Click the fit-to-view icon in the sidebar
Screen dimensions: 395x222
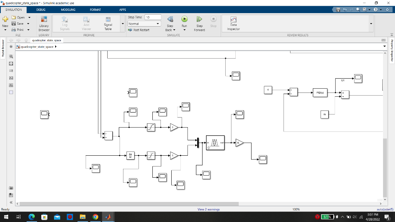pos(10,64)
